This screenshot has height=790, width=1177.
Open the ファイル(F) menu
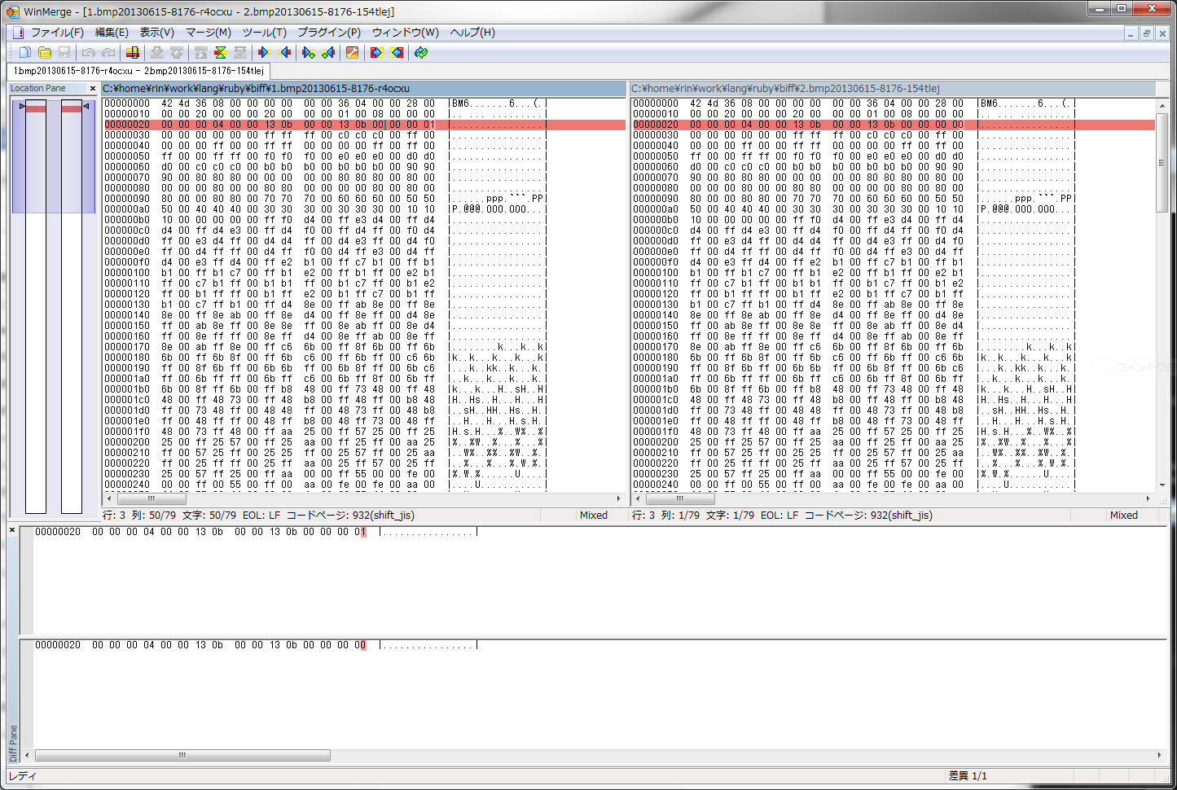[x=57, y=33]
